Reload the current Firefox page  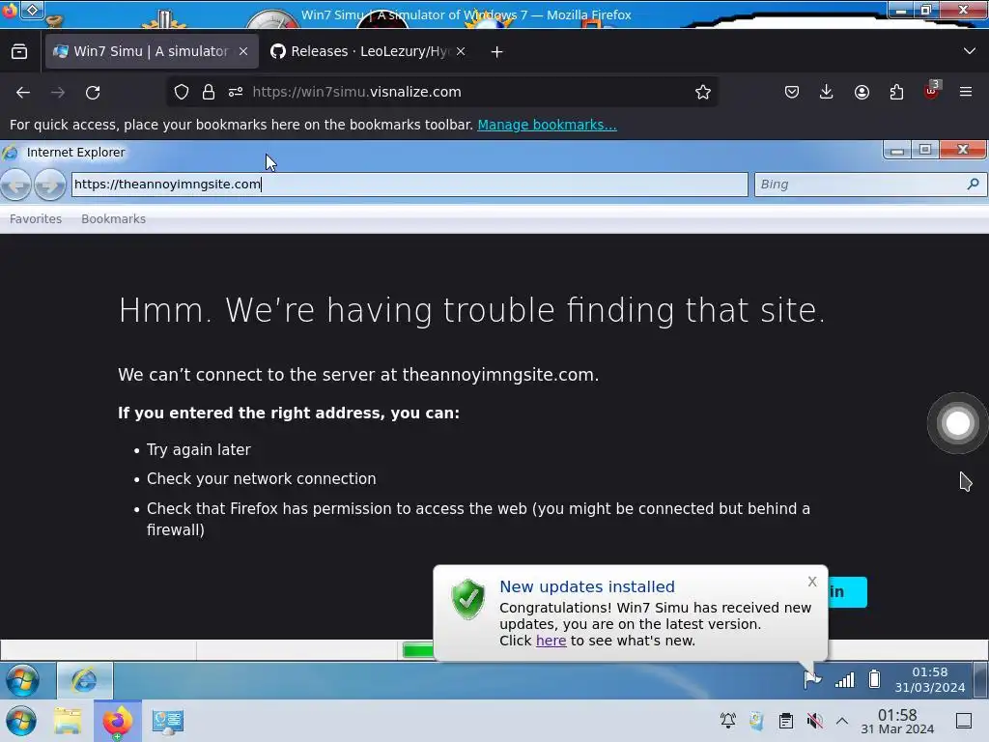click(93, 92)
